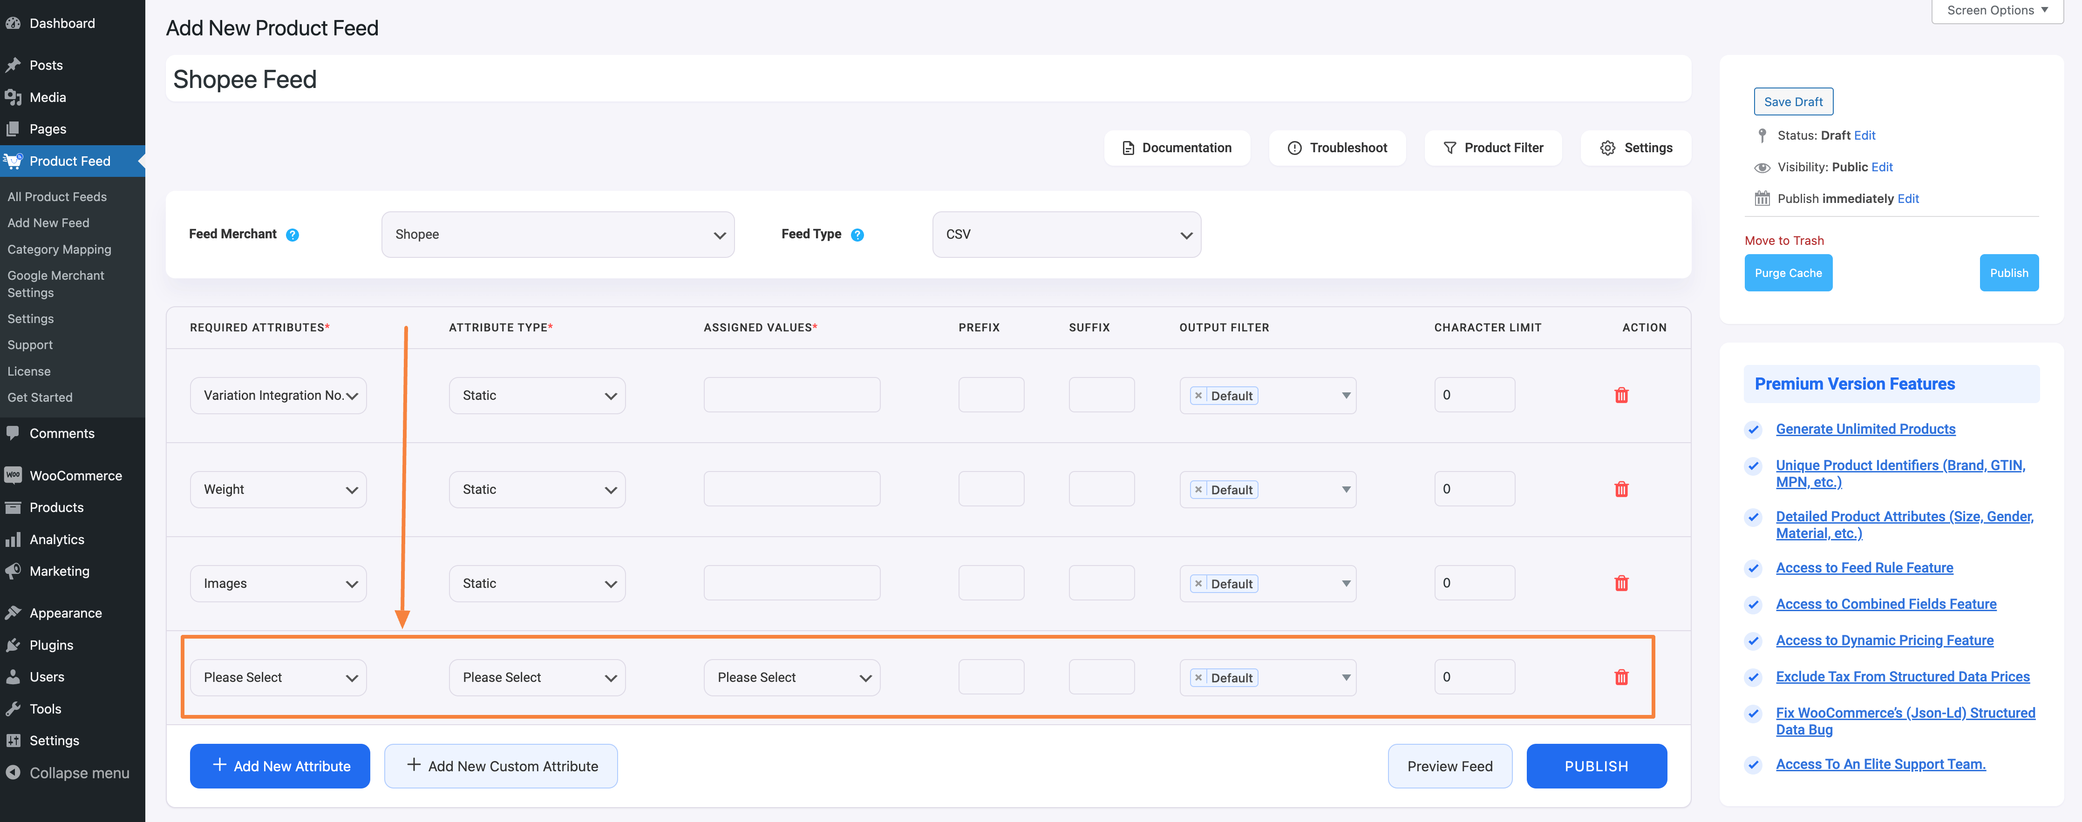The width and height of the screenshot is (2082, 822).
Task: Open Static attribute type dropdown in Images row
Action: click(537, 583)
